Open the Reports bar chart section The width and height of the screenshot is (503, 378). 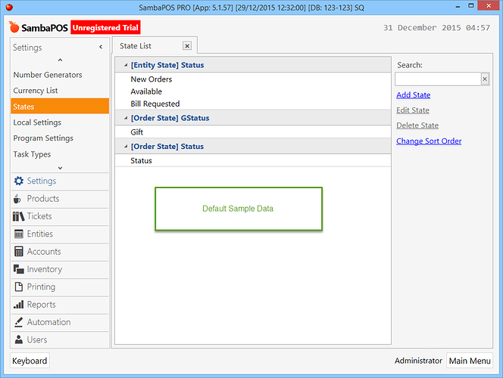pos(60,305)
